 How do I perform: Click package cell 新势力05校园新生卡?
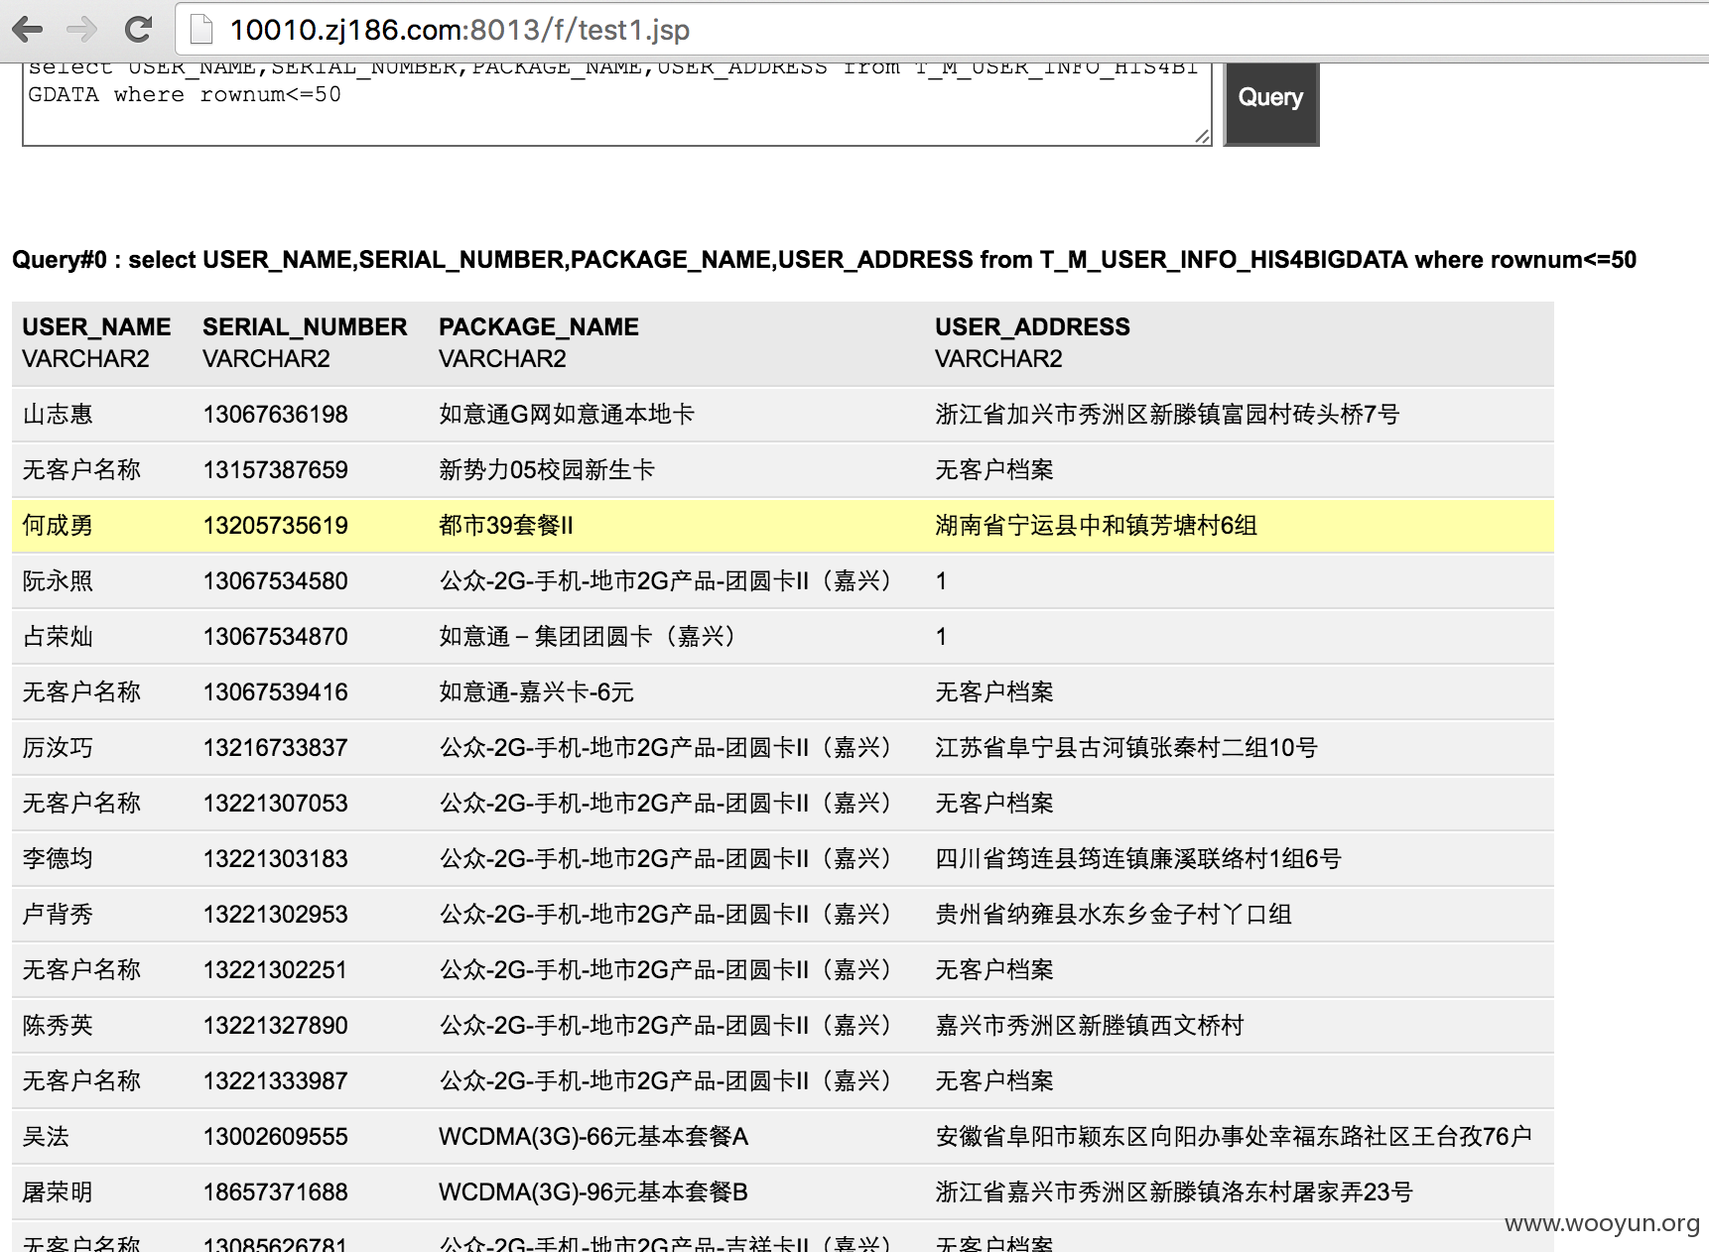click(x=547, y=469)
